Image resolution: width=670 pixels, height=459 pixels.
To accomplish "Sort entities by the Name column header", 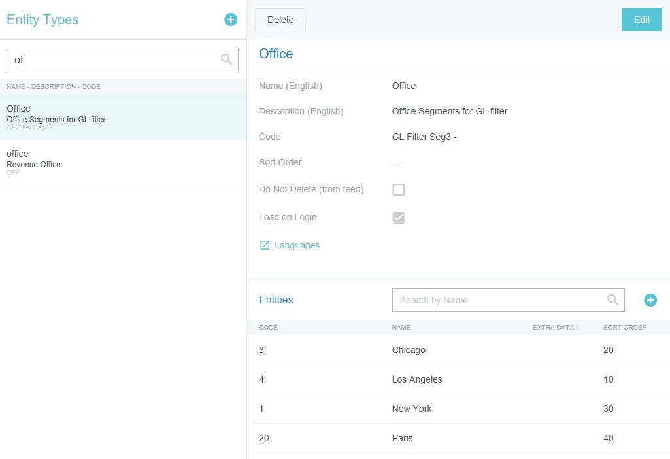I will pos(401,327).
